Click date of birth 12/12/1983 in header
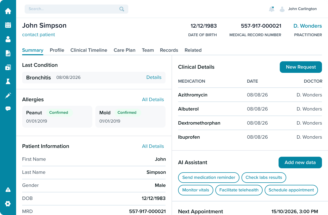 [204, 26]
